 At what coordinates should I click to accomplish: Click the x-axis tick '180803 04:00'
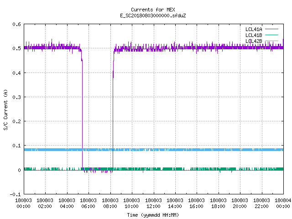click(67, 203)
